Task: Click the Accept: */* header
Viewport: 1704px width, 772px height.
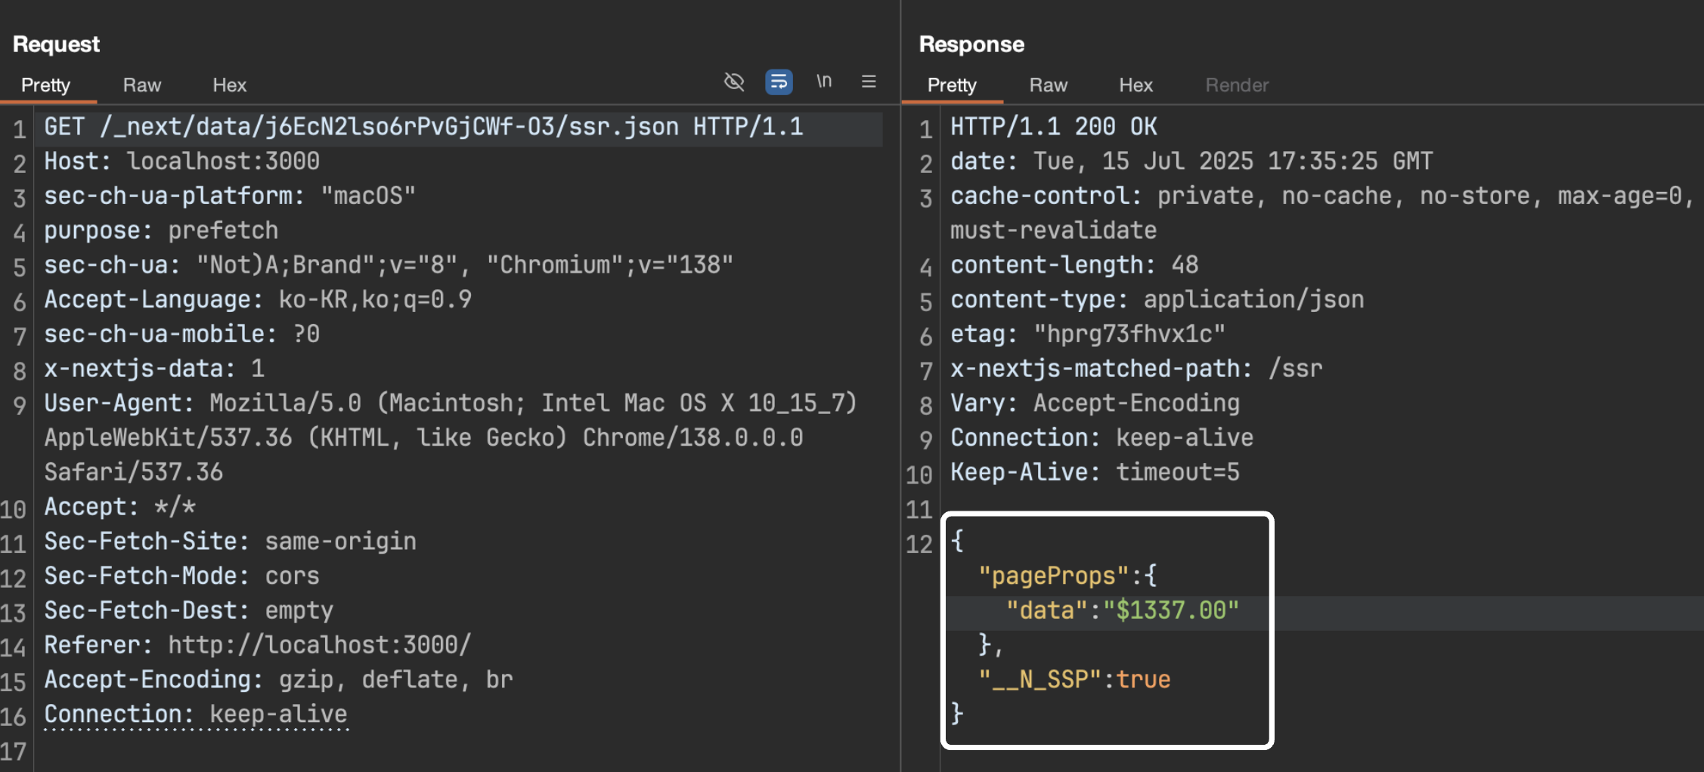Action: [x=119, y=508]
